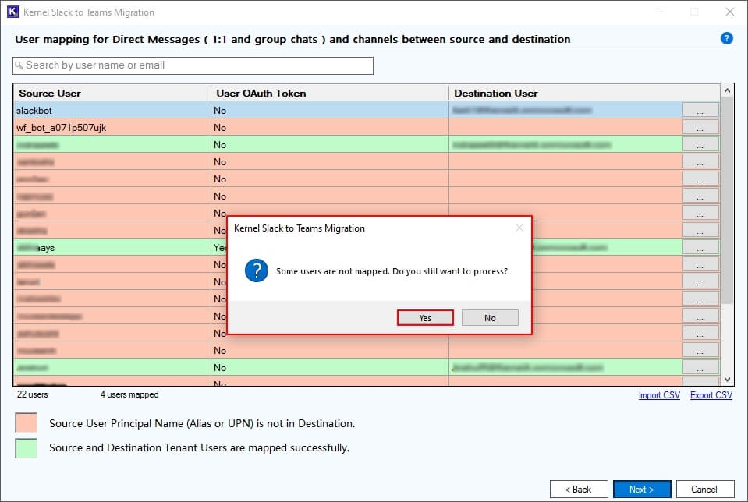
Task: Click the '4 users mapped' text
Action: pyautogui.click(x=129, y=394)
